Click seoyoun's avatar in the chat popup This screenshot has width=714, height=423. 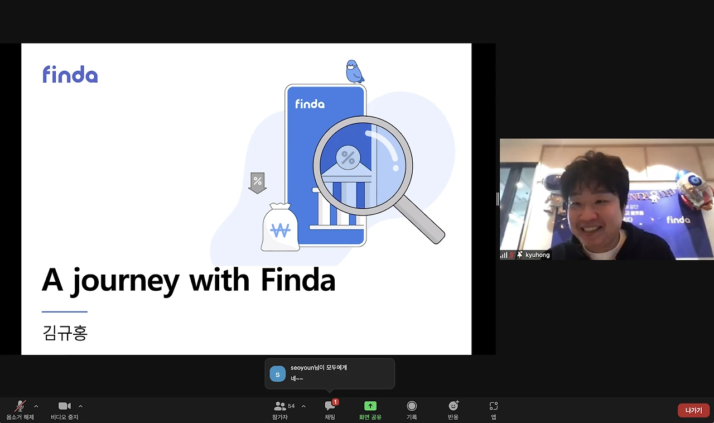click(278, 374)
